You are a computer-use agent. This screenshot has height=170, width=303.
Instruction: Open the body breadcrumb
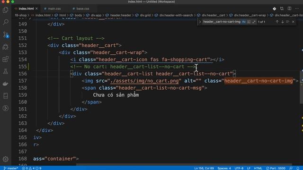coord(78,15)
